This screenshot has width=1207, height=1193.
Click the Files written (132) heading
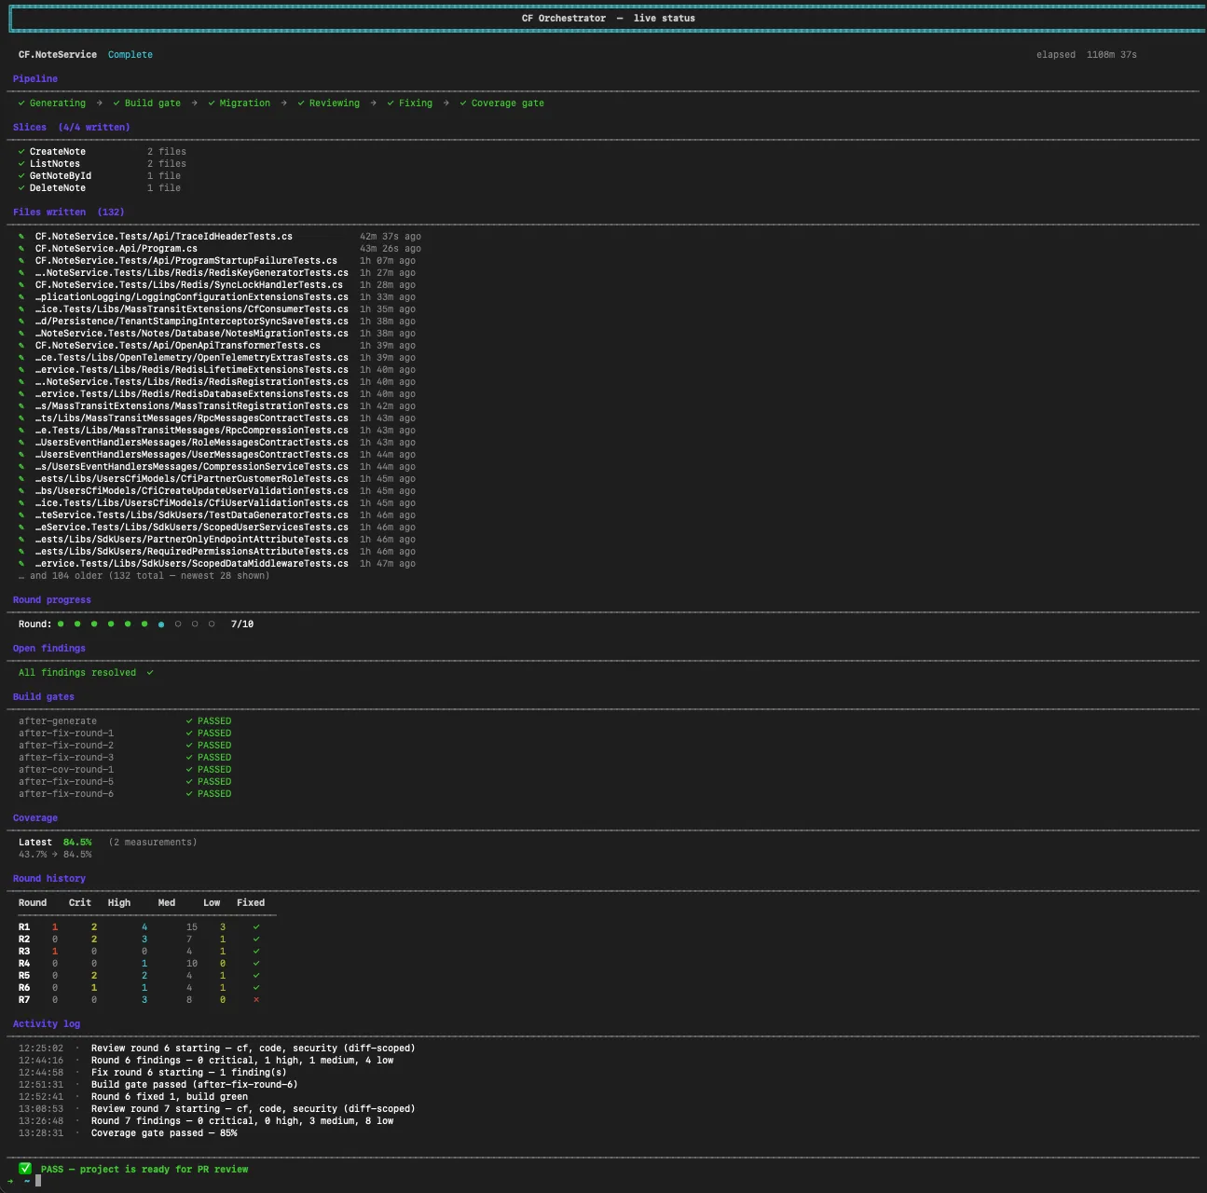click(69, 213)
